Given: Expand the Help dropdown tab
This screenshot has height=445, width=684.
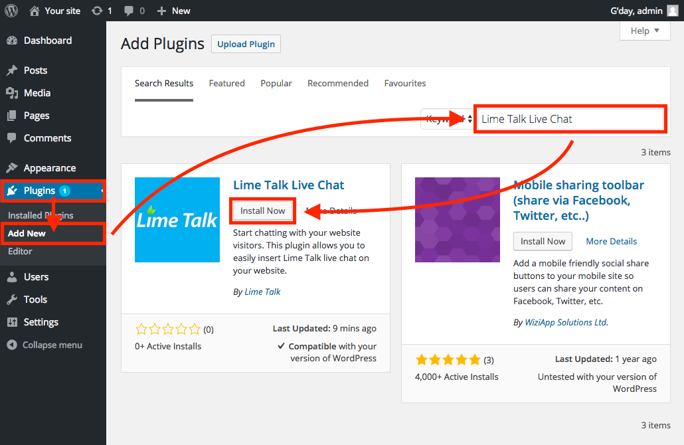Looking at the screenshot, I should click(645, 31).
